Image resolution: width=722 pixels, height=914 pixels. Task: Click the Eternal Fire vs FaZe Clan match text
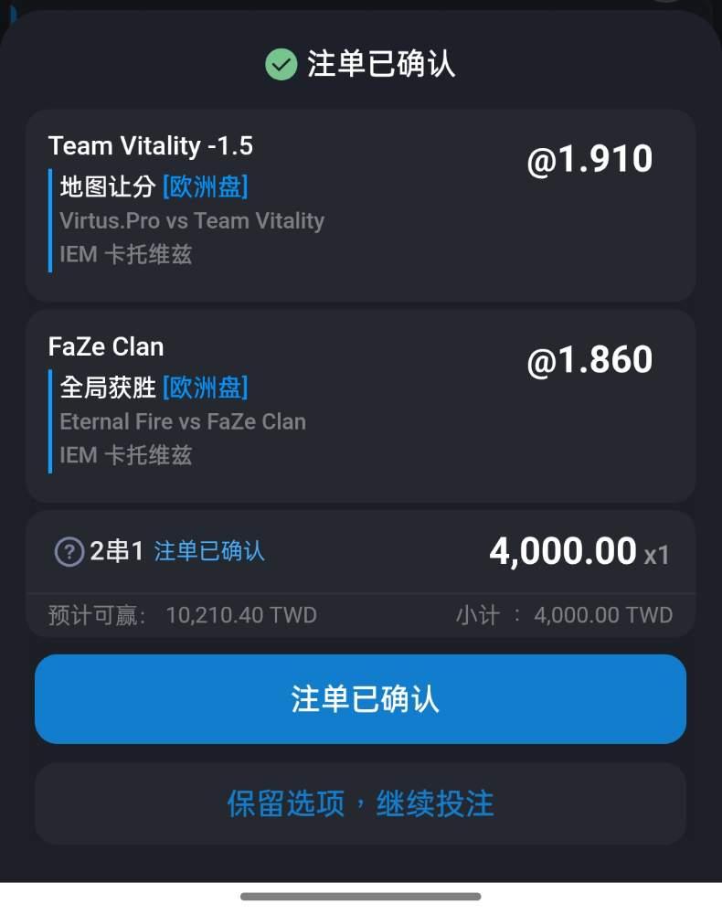pos(183,421)
